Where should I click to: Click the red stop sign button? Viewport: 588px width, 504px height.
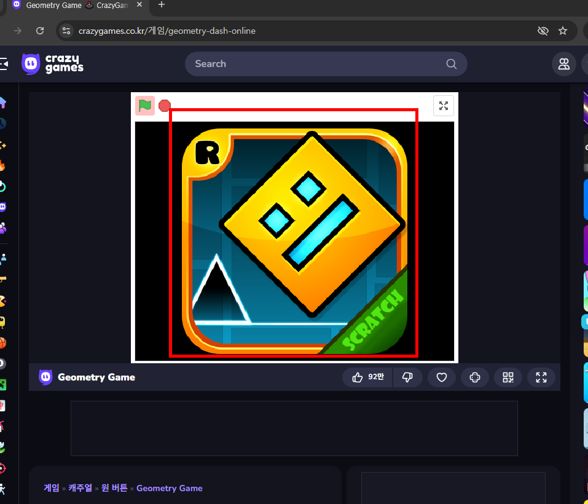[x=165, y=106]
